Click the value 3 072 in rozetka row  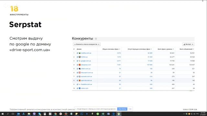coord(119,53)
